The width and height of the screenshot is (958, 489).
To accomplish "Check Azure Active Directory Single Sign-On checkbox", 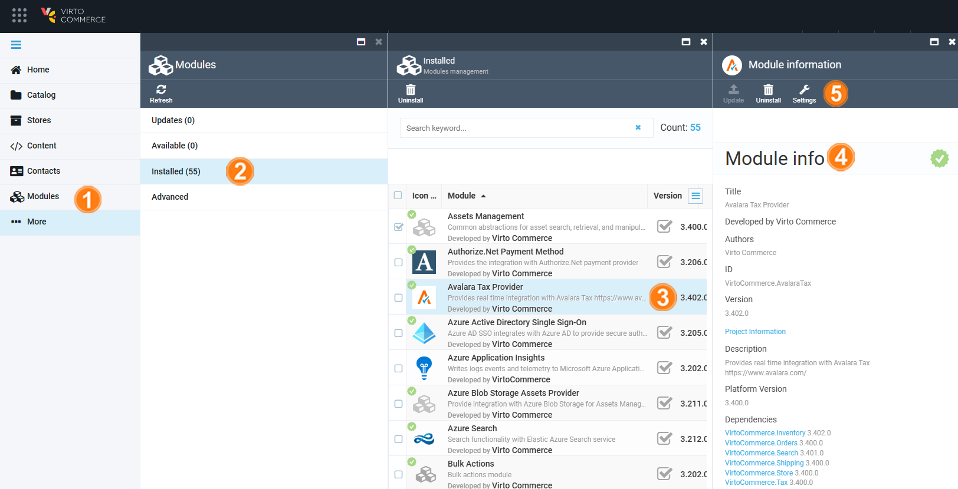I will pyautogui.click(x=398, y=333).
